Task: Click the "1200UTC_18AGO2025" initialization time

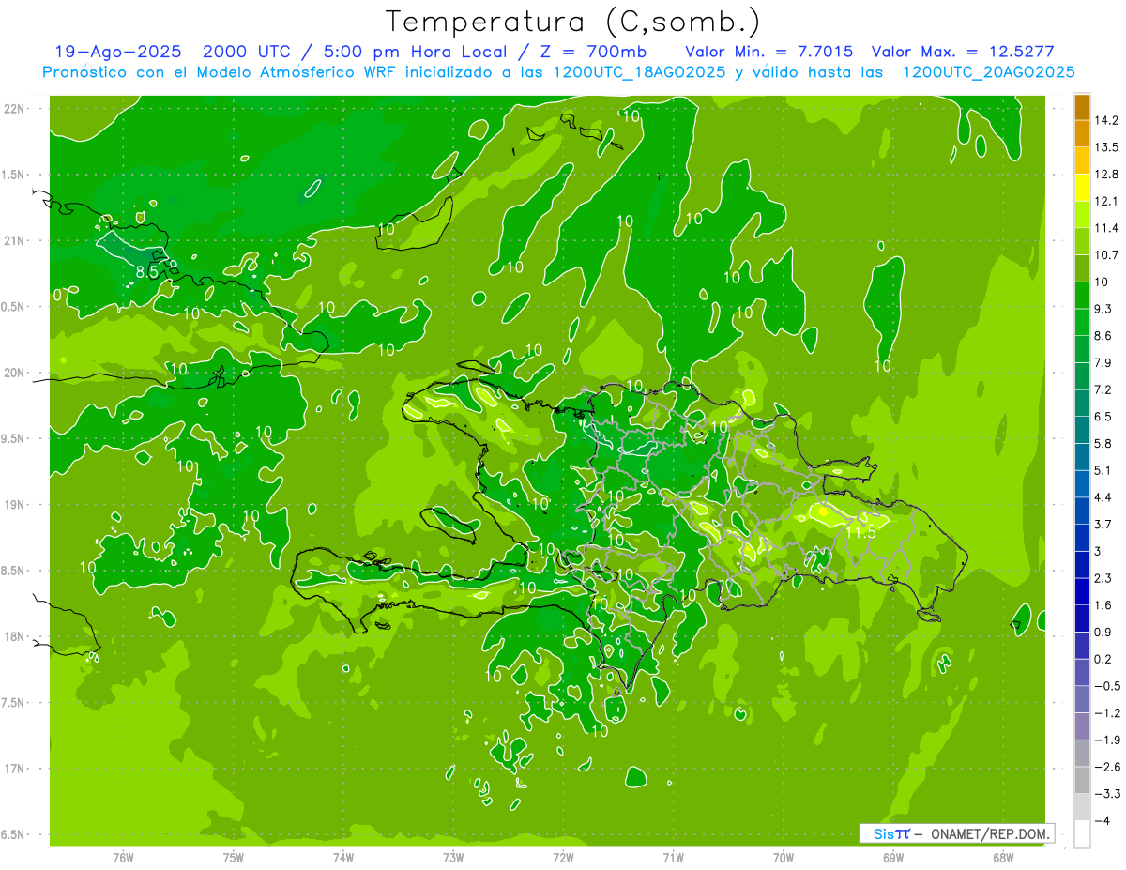Action: point(638,72)
